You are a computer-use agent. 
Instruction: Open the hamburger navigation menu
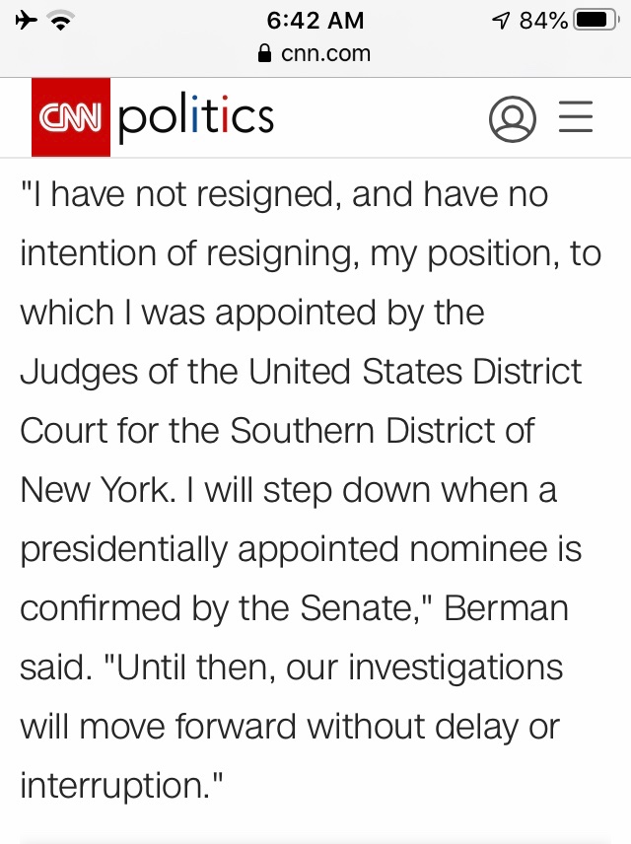click(x=576, y=119)
